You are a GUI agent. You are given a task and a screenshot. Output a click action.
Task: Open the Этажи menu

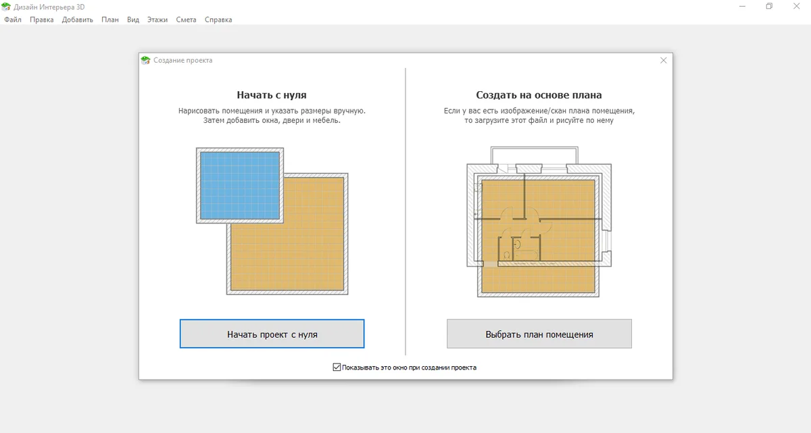[x=157, y=20]
